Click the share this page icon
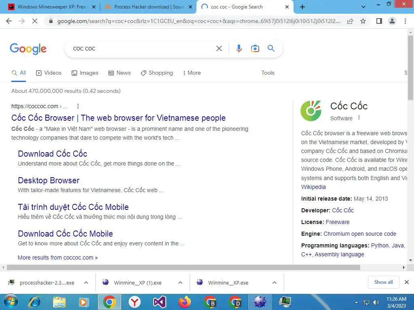This screenshot has width=414, height=310. point(350,21)
